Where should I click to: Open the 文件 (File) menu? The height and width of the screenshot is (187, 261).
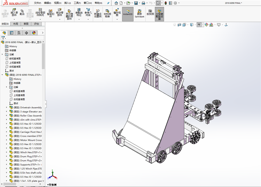pos(38,3)
